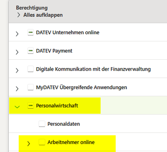Check the Personaldaten checkbox
The height and width of the screenshot is (152, 167).
pos(42,124)
